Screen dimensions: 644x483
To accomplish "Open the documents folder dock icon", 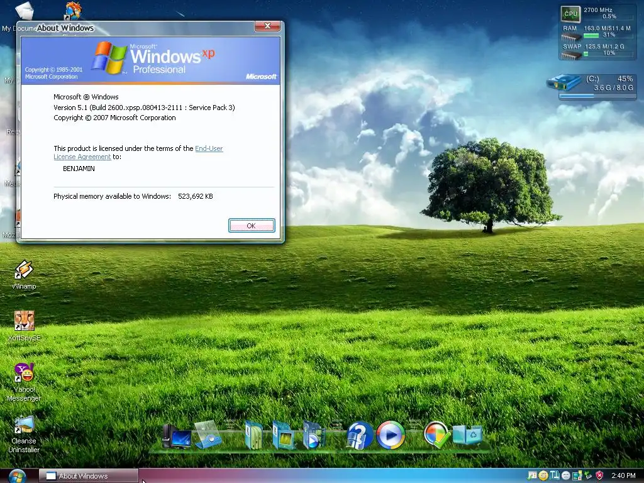I will point(253,435).
